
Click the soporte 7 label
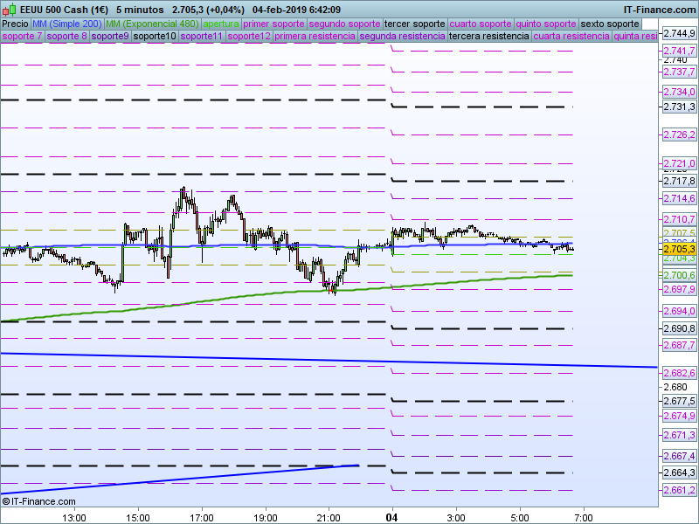[23, 36]
